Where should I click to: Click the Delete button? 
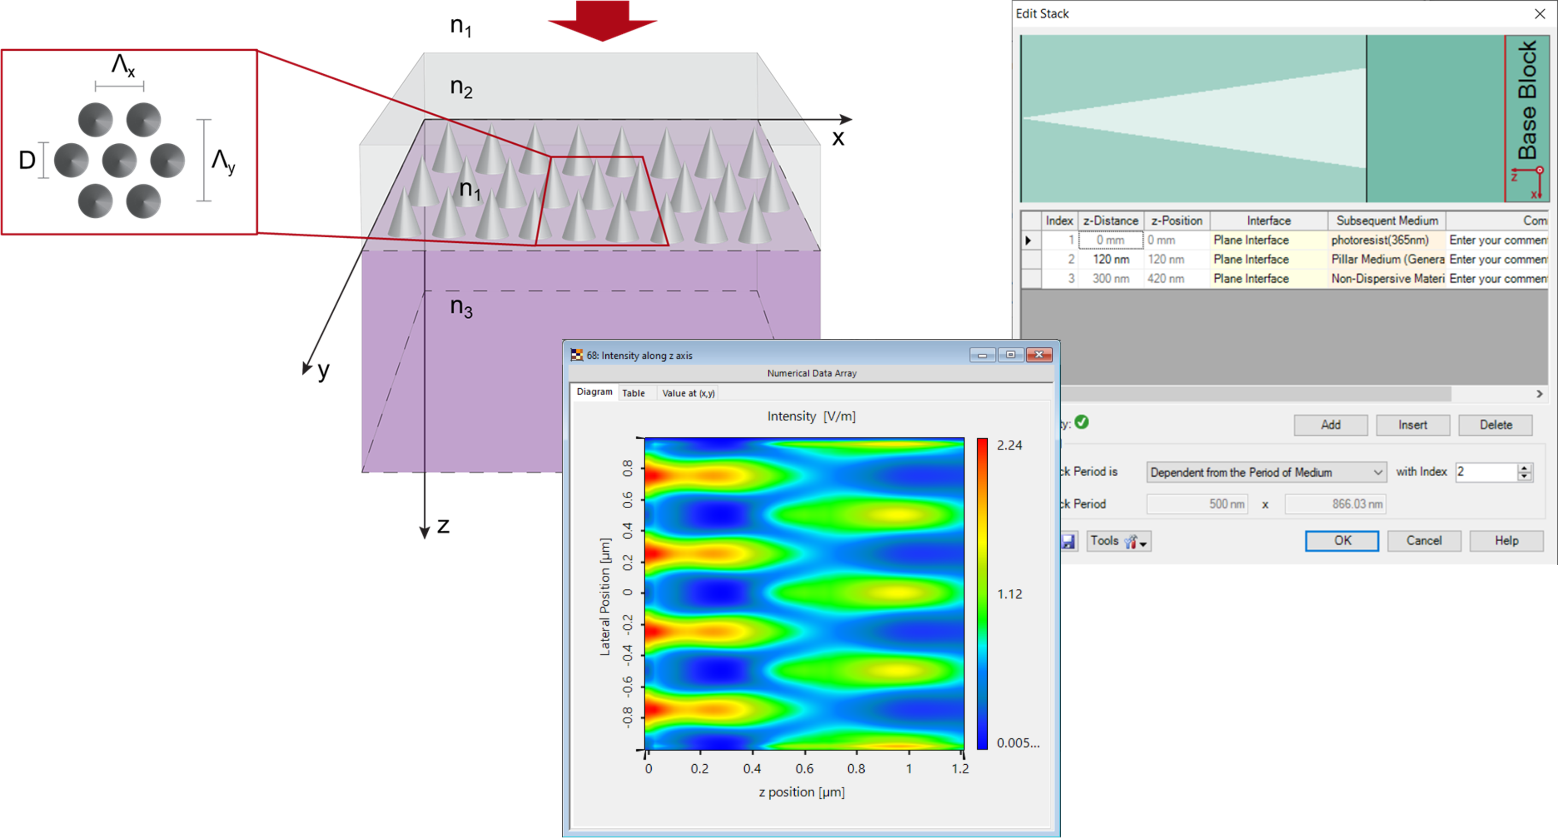click(x=1496, y=425)
